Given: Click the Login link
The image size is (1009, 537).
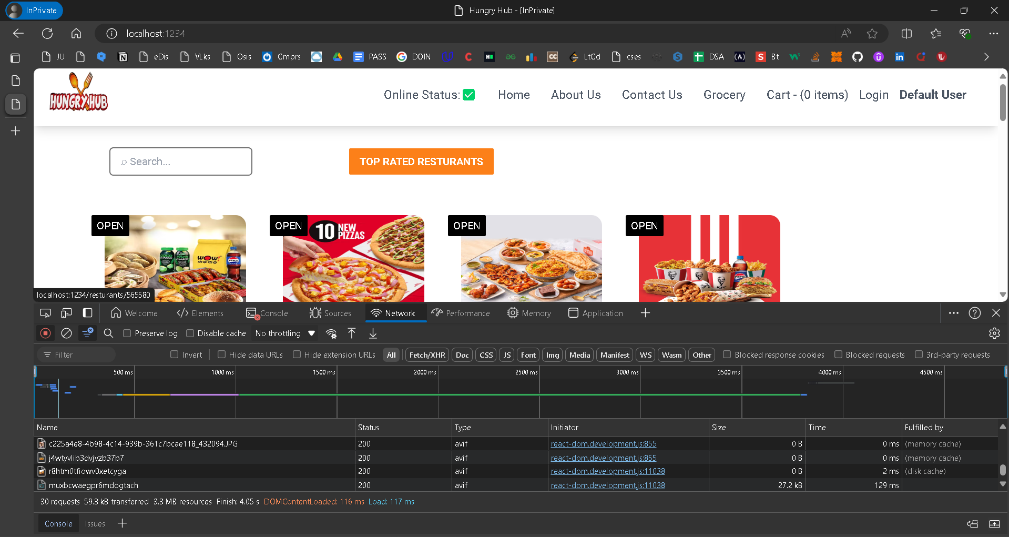Looking at the screenshot, I should pos(874,95).
